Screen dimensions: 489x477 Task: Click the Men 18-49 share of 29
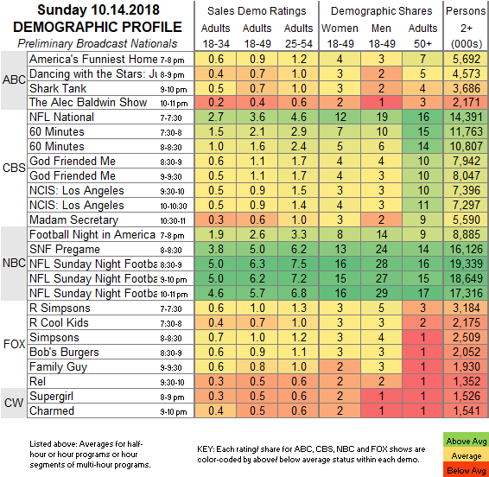pyautogui.click(x=382, y=293)
